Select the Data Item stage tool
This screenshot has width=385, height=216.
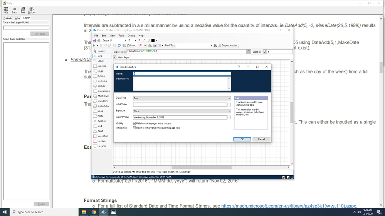coord(103,101)
